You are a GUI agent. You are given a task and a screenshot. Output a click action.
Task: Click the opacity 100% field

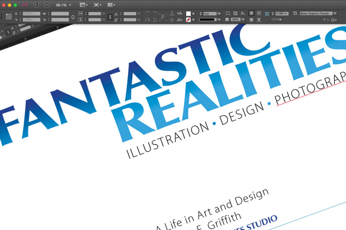pos(235,20)
